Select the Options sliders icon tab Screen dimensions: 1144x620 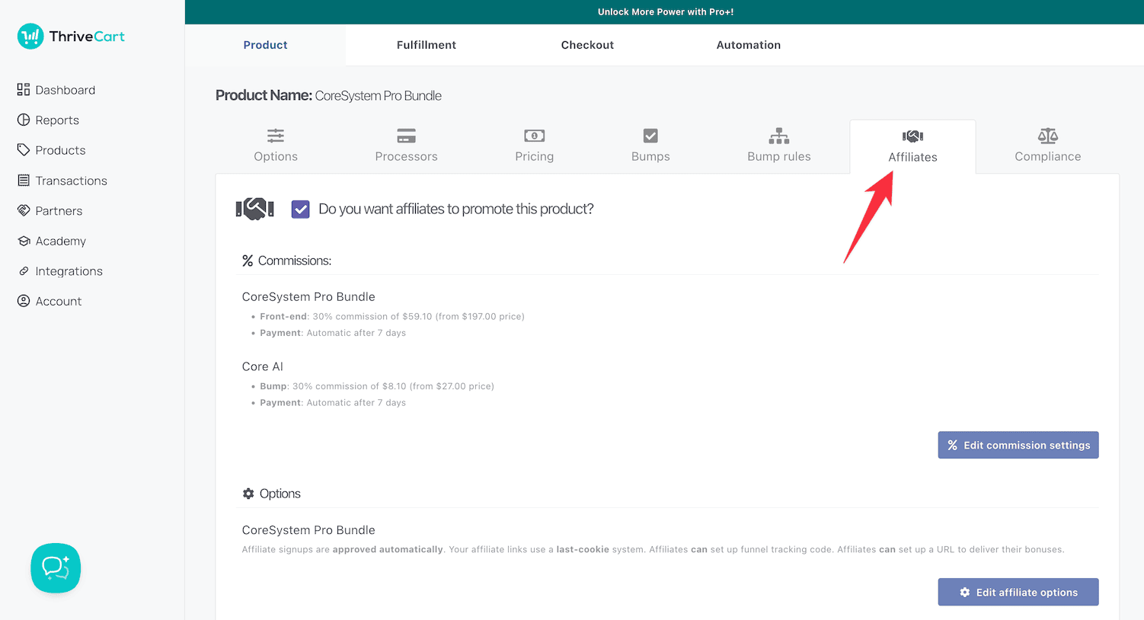coord(276,136)
